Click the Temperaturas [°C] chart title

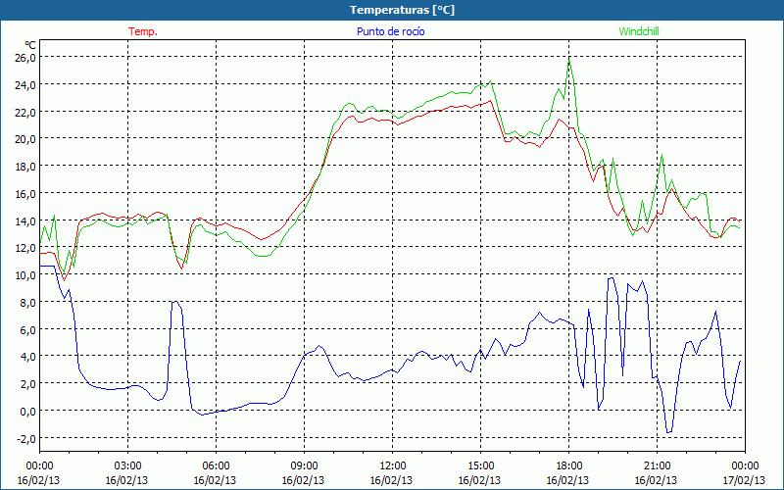pos(402,10)
